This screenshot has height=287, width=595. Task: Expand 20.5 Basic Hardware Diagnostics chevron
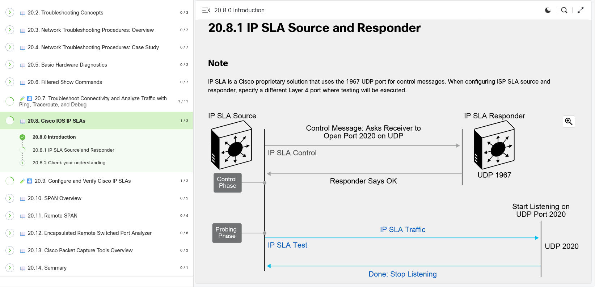click(10, 64)
